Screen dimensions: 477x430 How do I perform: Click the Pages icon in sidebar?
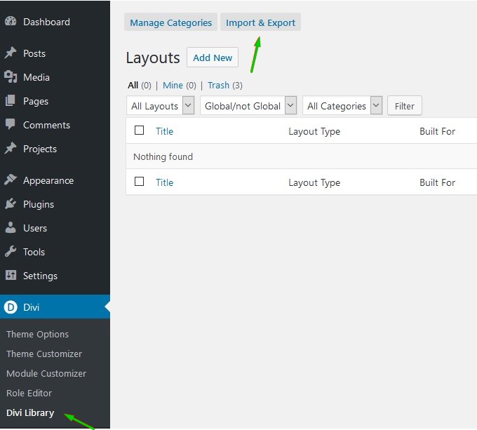click(11, 101)
